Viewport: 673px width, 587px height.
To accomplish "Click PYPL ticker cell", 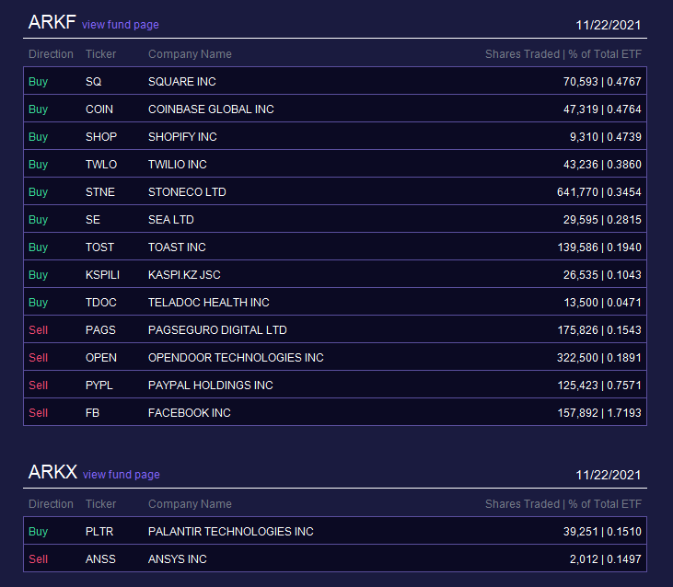I will (99, 386).
